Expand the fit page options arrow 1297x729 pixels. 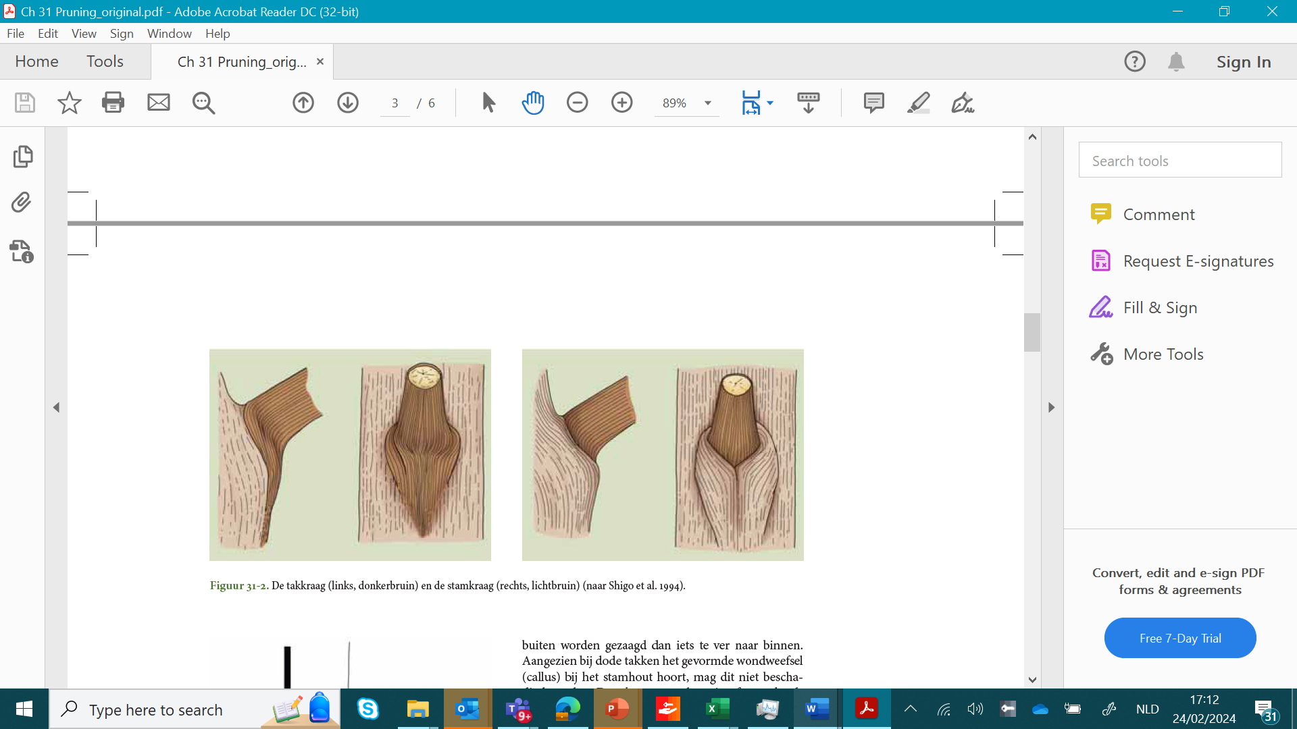pos(770,103)
